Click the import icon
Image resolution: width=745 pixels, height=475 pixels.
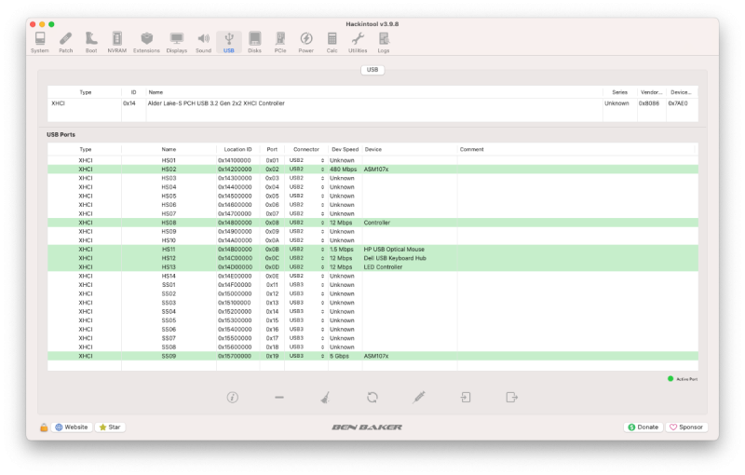[465, 397]
